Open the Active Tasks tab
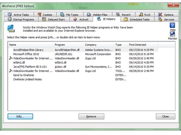Image resolution: width=181 pixels, height=135 pixels. coord(19,15)
